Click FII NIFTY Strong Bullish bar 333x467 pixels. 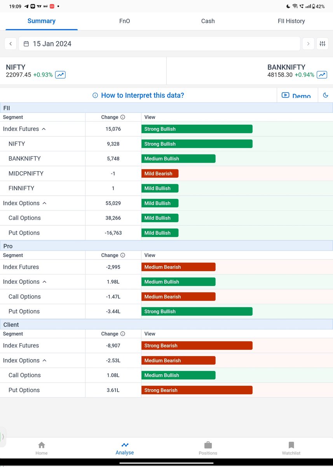pyautogui.click(x=197, y=144)
